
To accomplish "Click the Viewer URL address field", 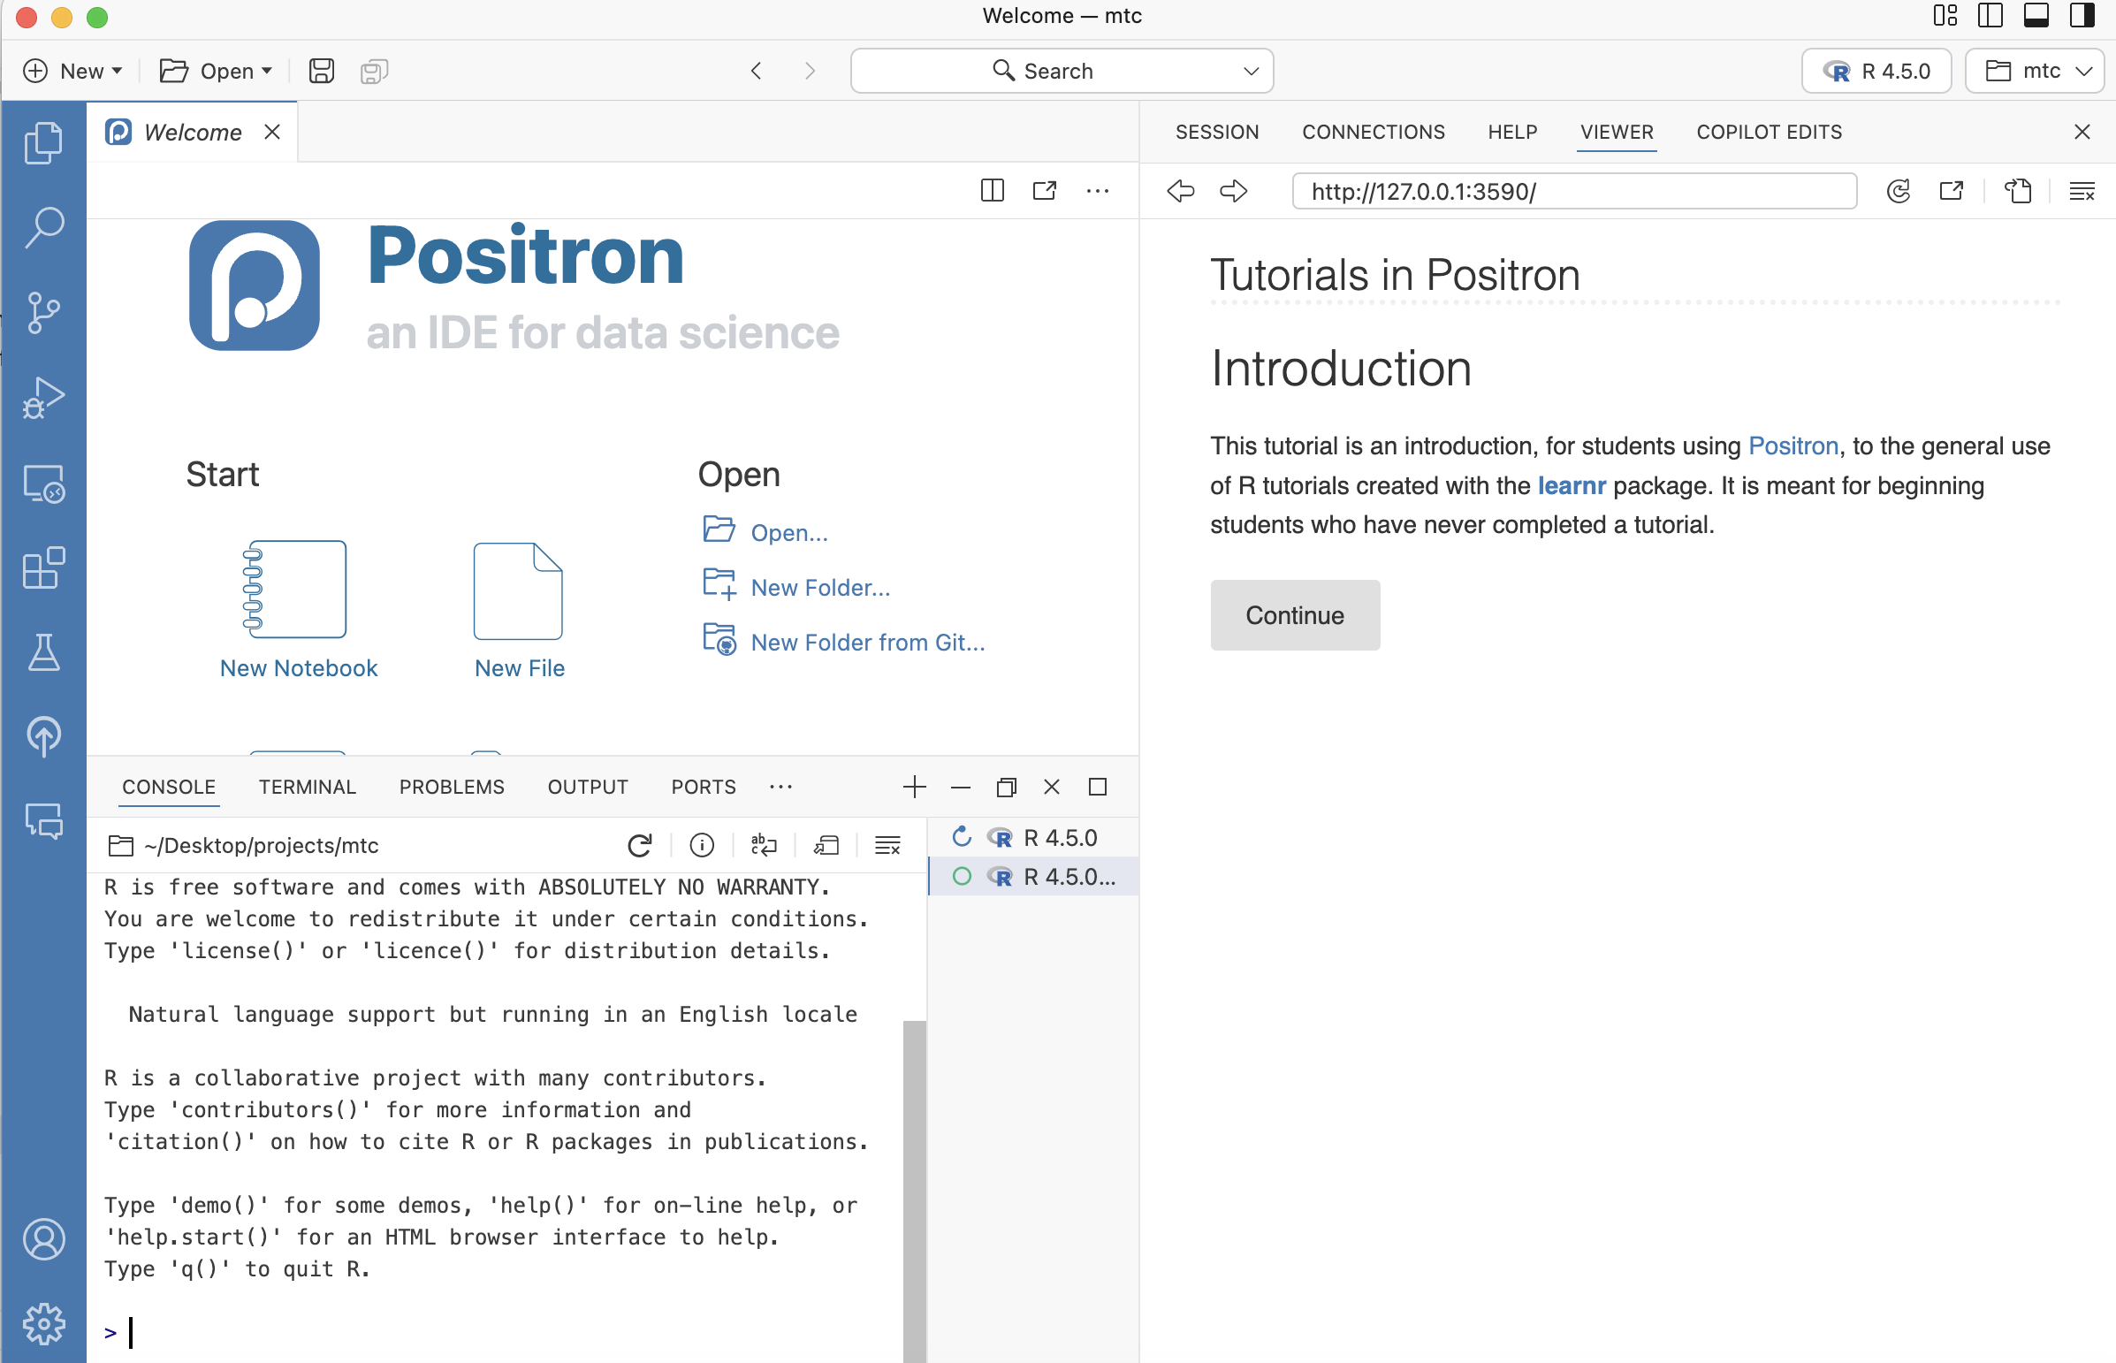I will (1574, 191).
